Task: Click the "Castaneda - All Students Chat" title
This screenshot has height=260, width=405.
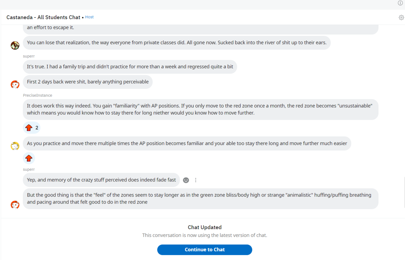Action: [43, 17]
